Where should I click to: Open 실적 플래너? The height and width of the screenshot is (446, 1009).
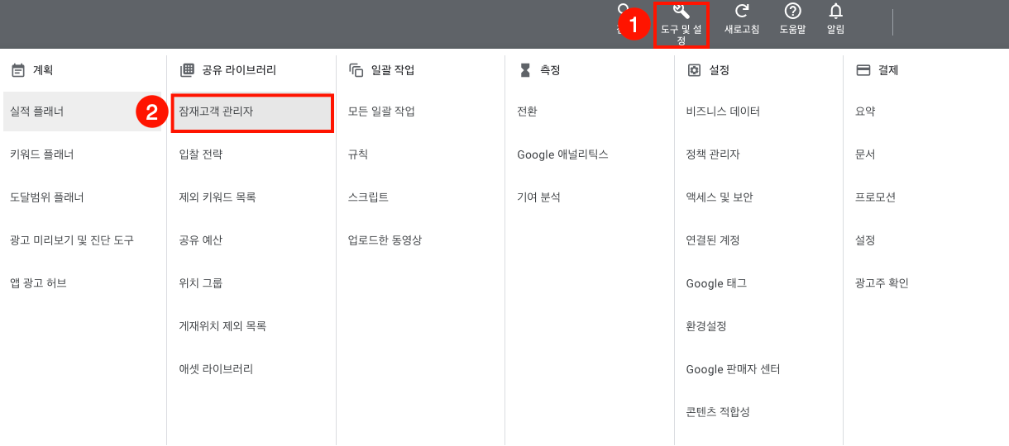[x=83, y=111]
